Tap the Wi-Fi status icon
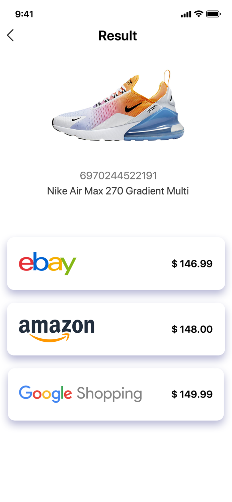The image size is (232, 502). [x=199, y=14]
